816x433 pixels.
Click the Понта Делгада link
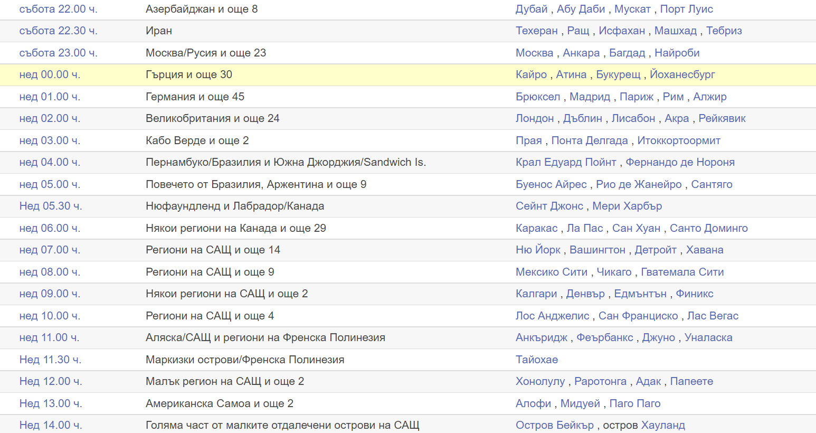[589, 140]
